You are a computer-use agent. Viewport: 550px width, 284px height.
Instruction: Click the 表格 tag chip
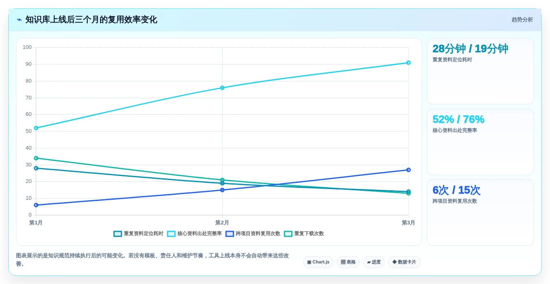tap(348, 262)
